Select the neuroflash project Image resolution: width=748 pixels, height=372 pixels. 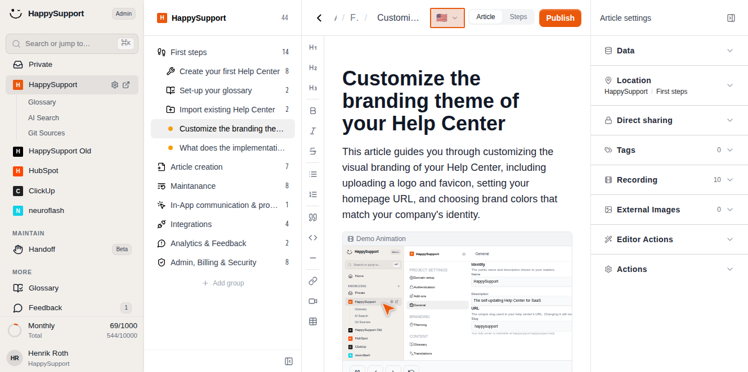point(72,211)
